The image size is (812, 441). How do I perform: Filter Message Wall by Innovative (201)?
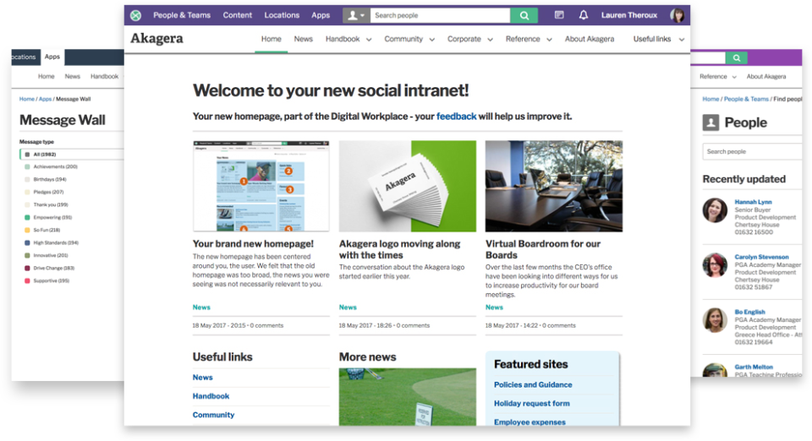tap(47, 255)
